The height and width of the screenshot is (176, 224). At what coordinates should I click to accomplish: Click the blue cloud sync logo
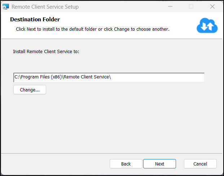coord(207,25)
